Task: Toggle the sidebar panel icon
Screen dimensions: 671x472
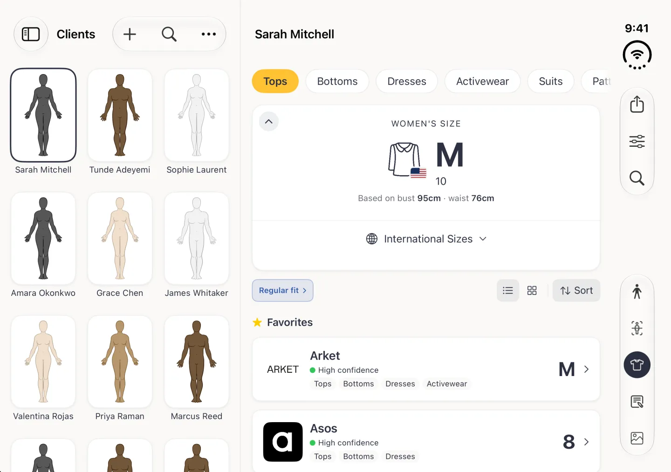Action: point(31,34)
